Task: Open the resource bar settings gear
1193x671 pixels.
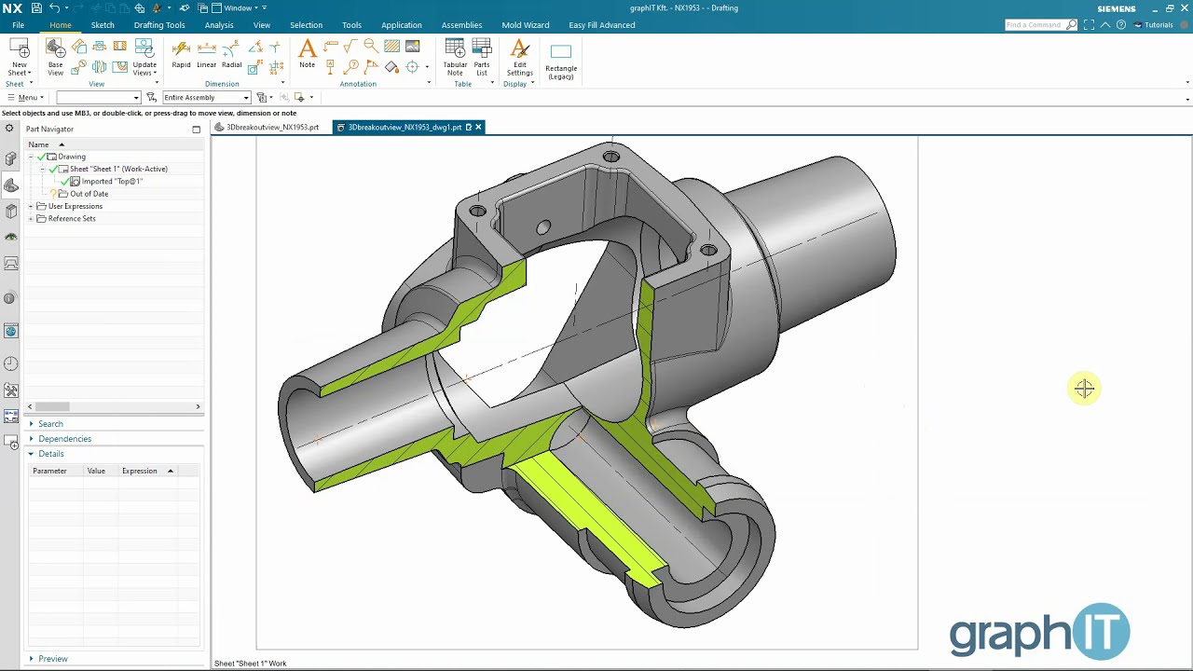Action: pos(9,129)
